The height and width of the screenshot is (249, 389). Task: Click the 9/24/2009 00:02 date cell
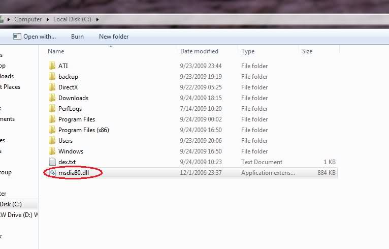click(x=201, y=119)
